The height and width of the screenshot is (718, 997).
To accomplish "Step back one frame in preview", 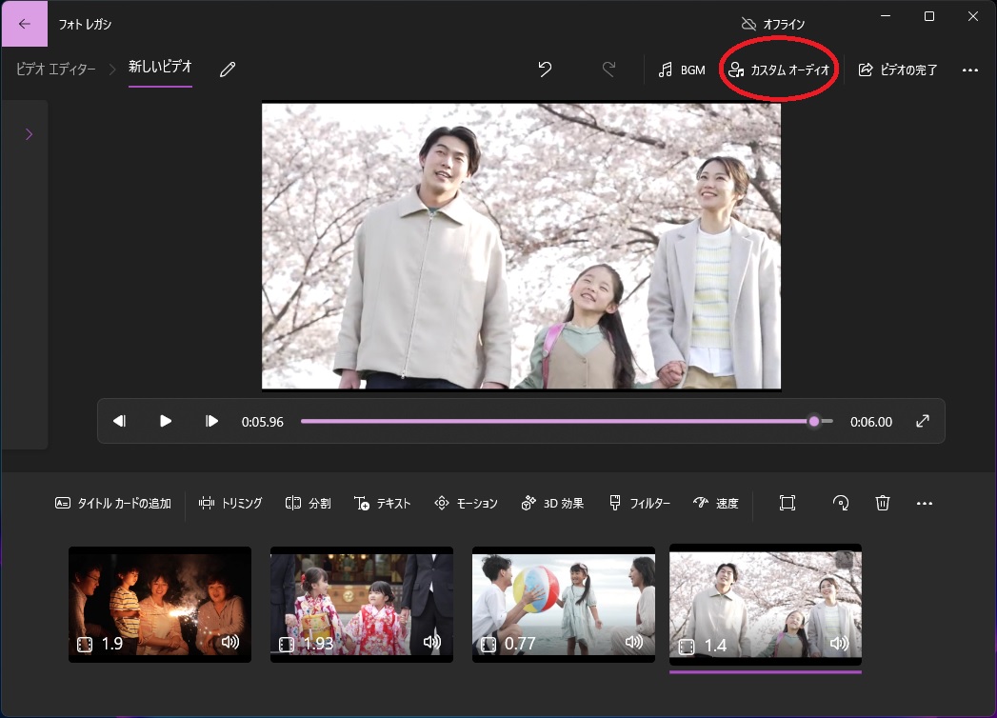I will (119, 421).
